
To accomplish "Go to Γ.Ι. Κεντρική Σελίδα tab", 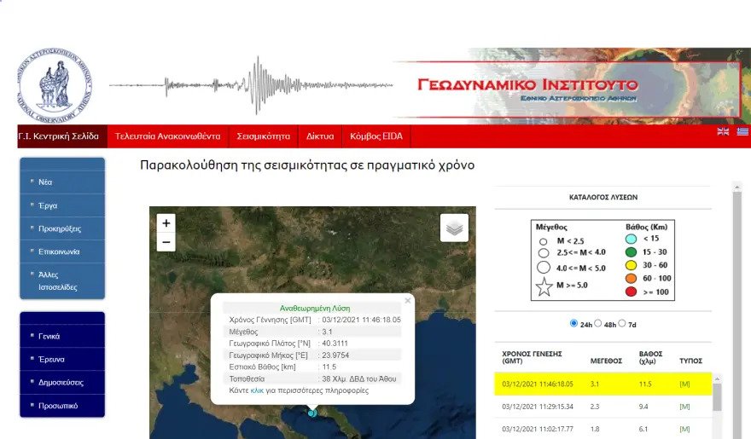I will (x=58, y=136).
